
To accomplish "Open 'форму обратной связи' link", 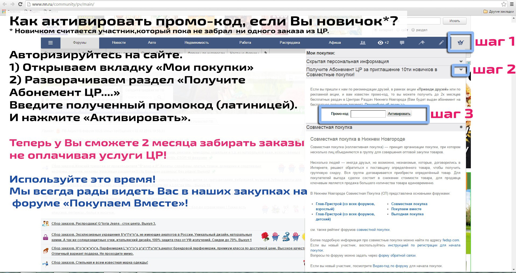I will [x=397, y=256].
